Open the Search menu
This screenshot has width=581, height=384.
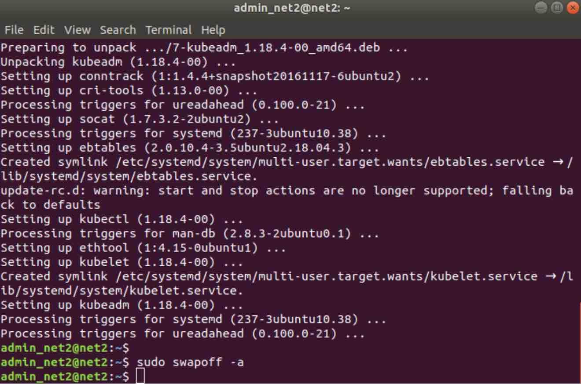pyautogui.click(x=118, y=30)
